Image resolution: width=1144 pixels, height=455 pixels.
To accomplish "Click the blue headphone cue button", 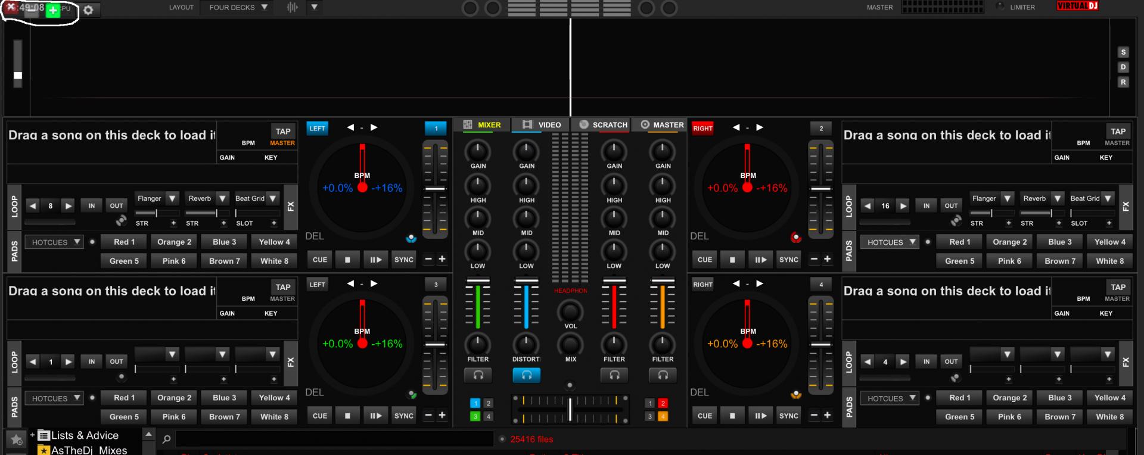I will pyautogui.click(x=526, y=375).
